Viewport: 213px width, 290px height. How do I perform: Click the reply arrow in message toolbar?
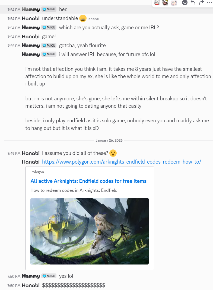(x=193, y=2)
